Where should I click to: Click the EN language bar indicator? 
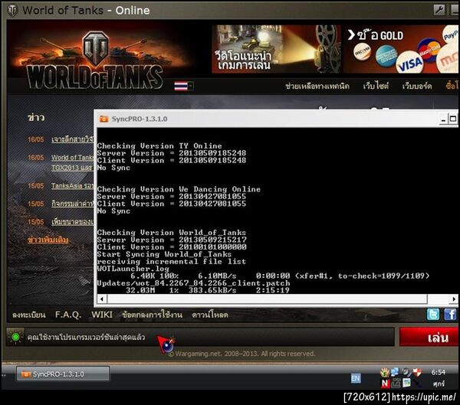click(356, 378)
